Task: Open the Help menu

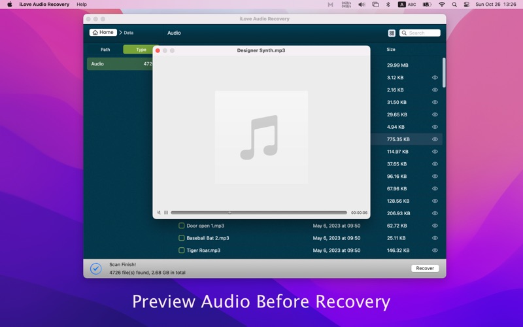Action: pyautogui.click(x=82, y=5)
